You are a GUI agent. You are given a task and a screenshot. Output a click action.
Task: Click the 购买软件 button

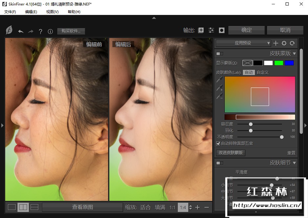(x=71, y=31)
